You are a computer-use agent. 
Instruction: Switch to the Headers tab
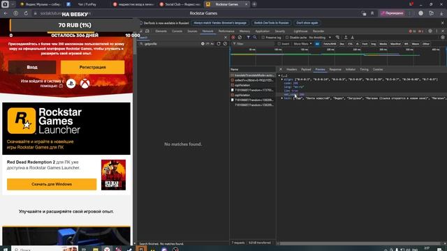(x=292, y=70)
